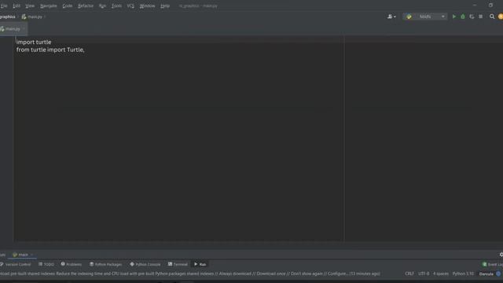Open the Edit menu
The width and height of the screenshot is (503, 283).
pos(16,6)
